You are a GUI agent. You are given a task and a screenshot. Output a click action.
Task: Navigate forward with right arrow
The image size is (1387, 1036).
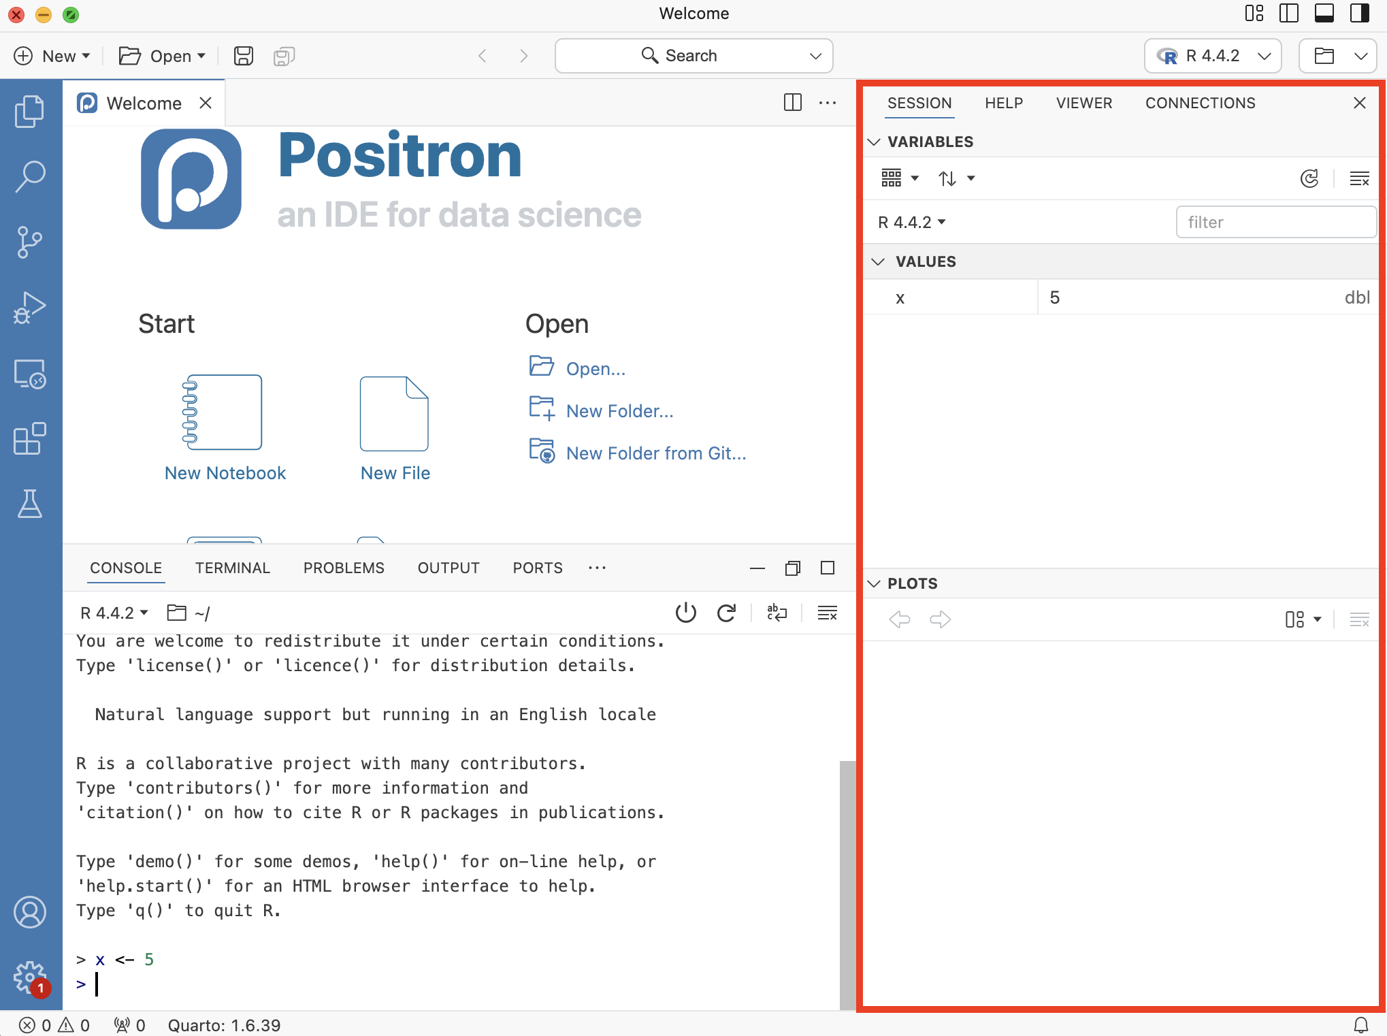click(523, 56)
